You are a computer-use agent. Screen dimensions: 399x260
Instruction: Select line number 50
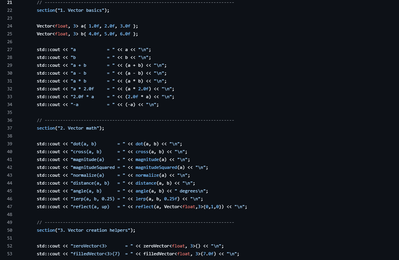tap(10, 230)
